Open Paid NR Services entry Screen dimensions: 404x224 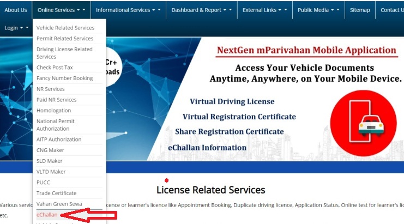(56, 100)
